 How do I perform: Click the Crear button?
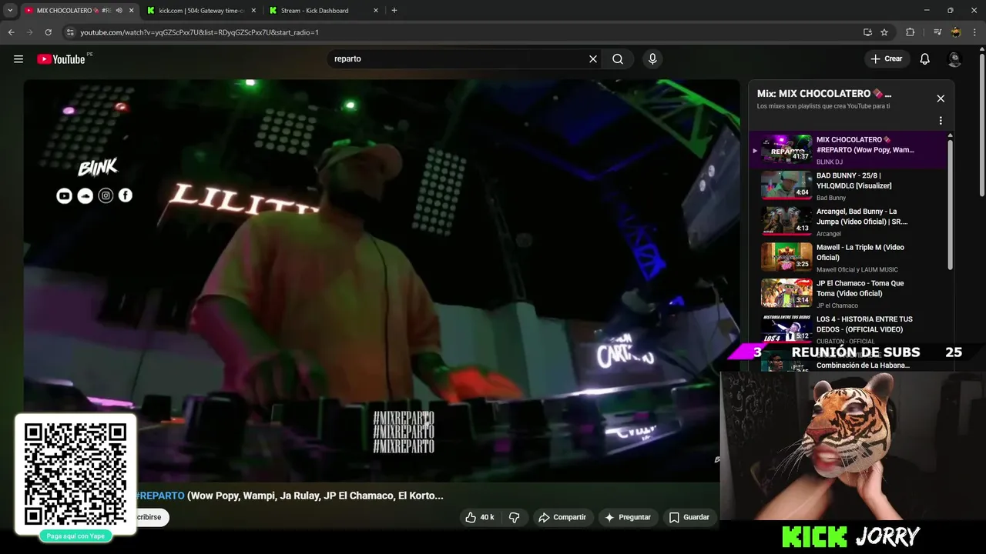887,59
